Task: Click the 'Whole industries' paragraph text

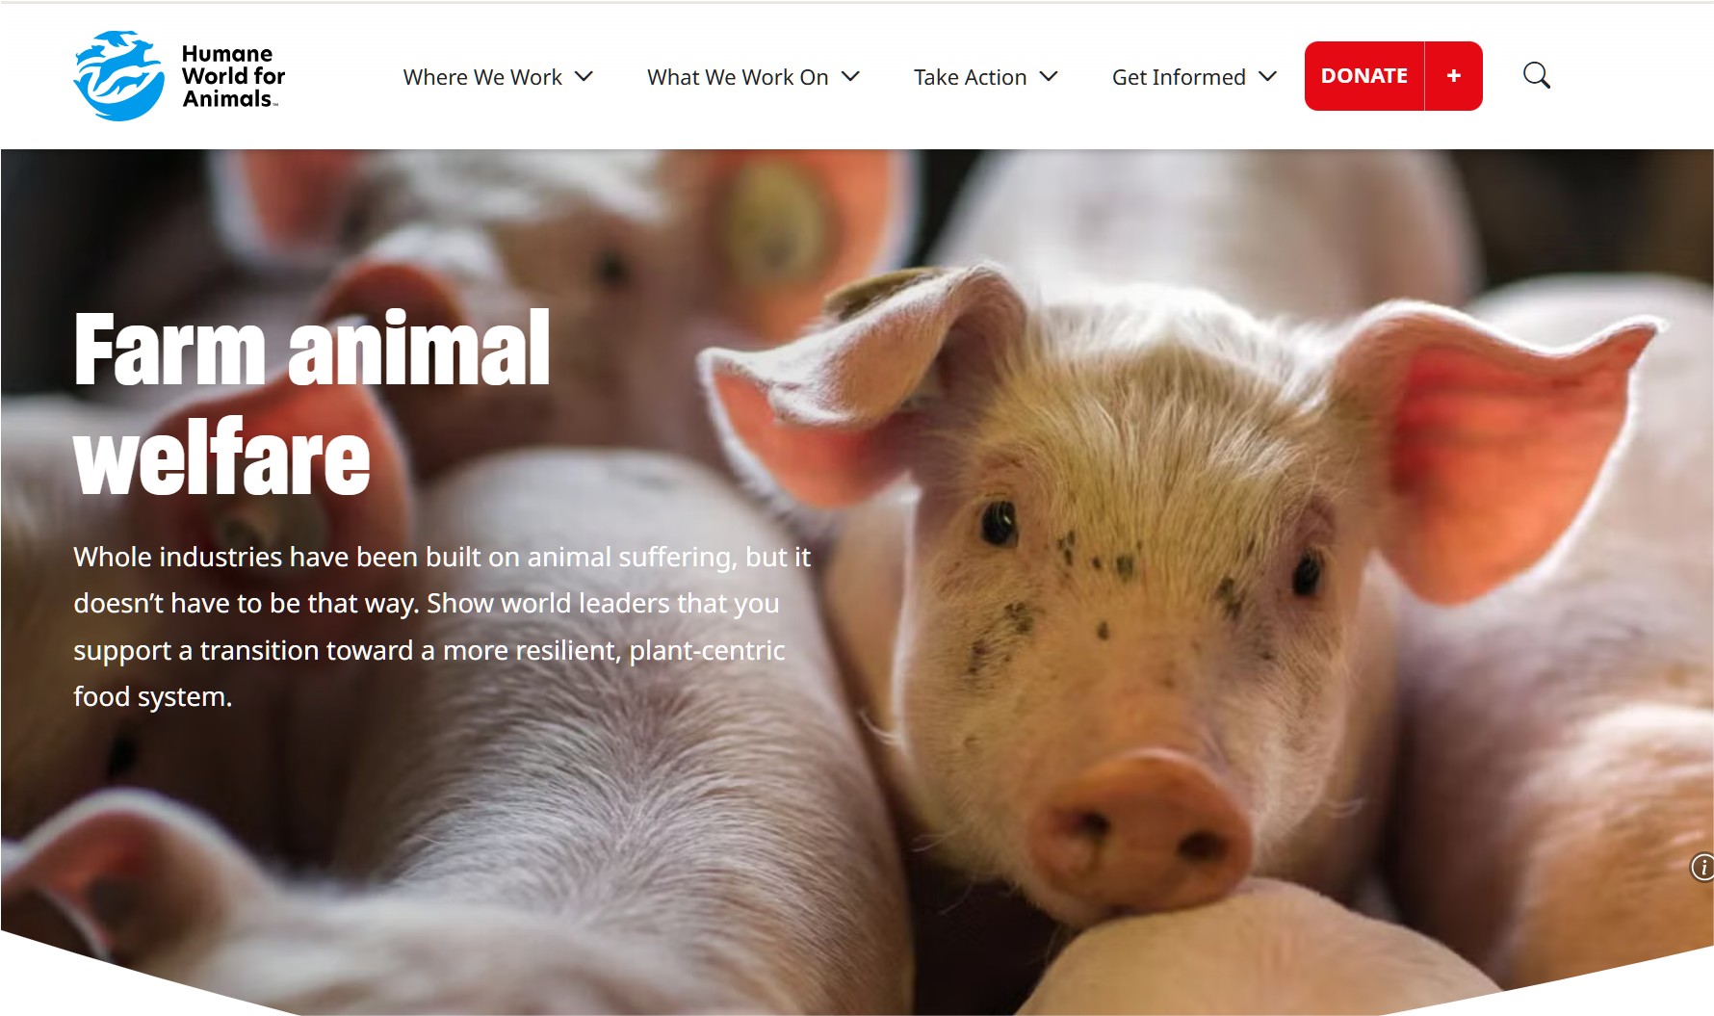Action: [442, 627]
